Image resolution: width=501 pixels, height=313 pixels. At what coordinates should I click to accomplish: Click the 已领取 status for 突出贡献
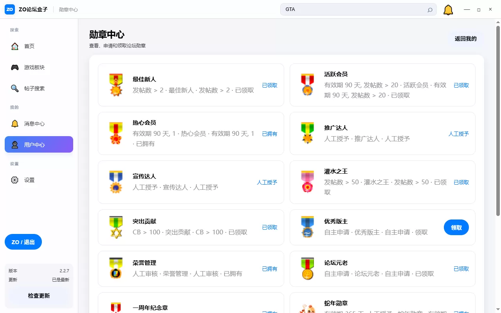pyautogui.click(x=270, y=227)
